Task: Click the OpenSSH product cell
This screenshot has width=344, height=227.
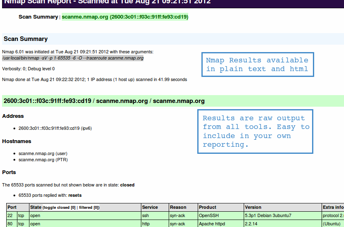Action: coord(221,215)
